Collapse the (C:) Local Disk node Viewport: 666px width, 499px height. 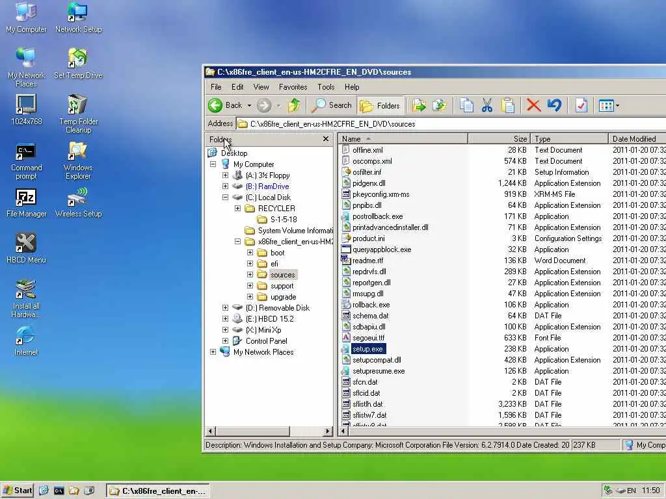226,198
